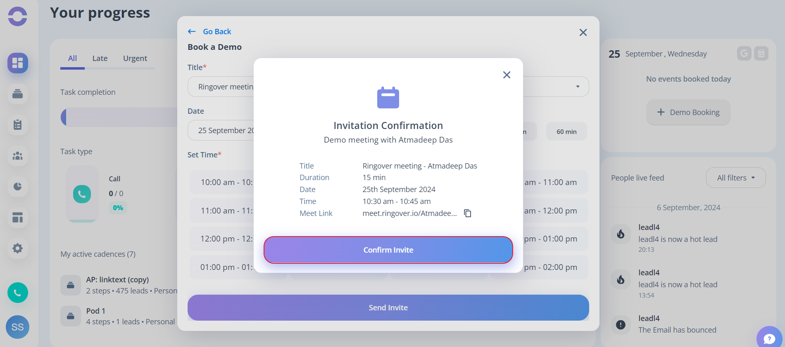
Task: Click the Invitation Confirmation calendar icon
Action: [388, 98]
